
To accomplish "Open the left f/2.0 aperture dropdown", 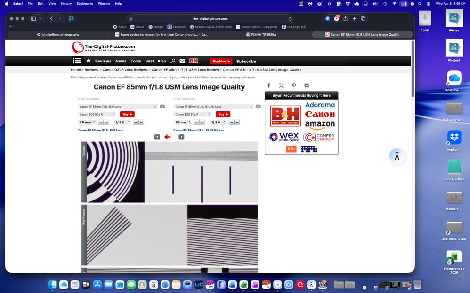I will 123,122.
